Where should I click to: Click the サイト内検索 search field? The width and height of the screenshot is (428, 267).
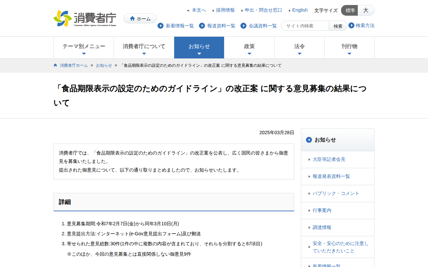pos(305,26)
